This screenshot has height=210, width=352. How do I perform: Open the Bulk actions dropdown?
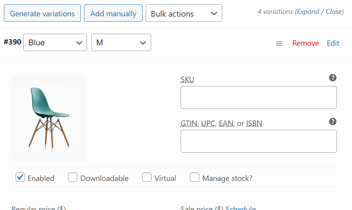pos(184,14)
